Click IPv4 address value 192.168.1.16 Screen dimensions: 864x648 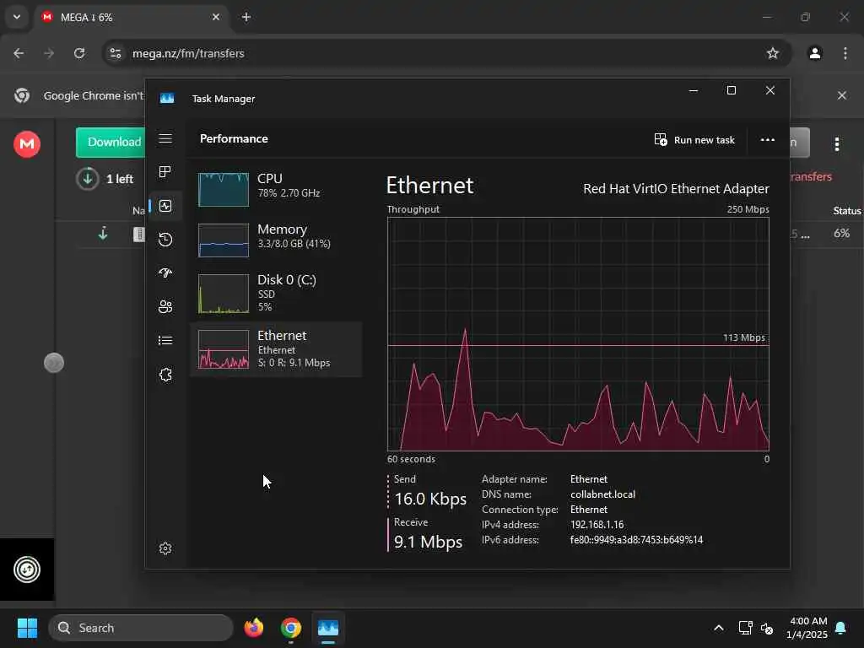pyautogui.click(x=597, y=525)
